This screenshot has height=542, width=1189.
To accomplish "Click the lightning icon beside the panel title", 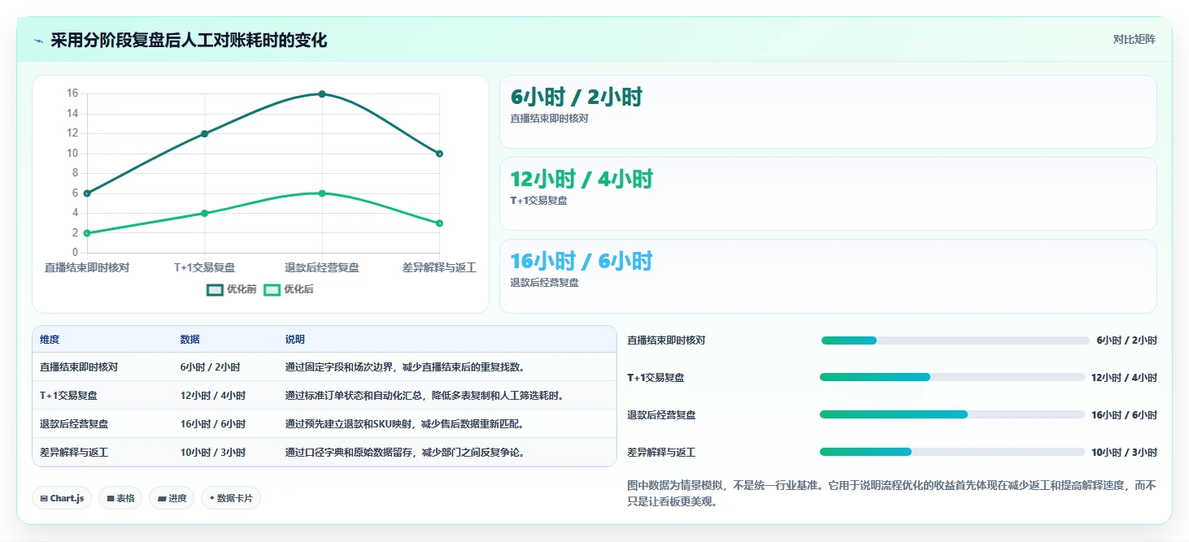I will 38,41.
